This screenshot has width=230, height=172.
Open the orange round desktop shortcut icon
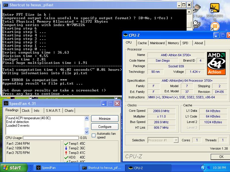coord(215,26)
